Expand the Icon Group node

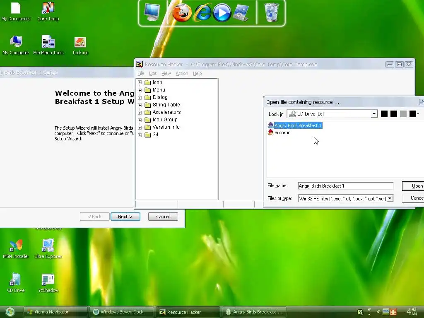pos(140,120)
